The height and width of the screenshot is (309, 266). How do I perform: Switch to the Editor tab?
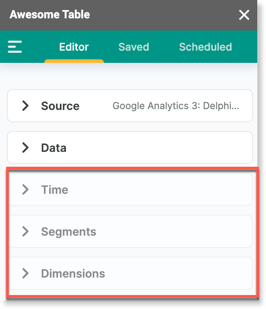[x=74, y=47]
